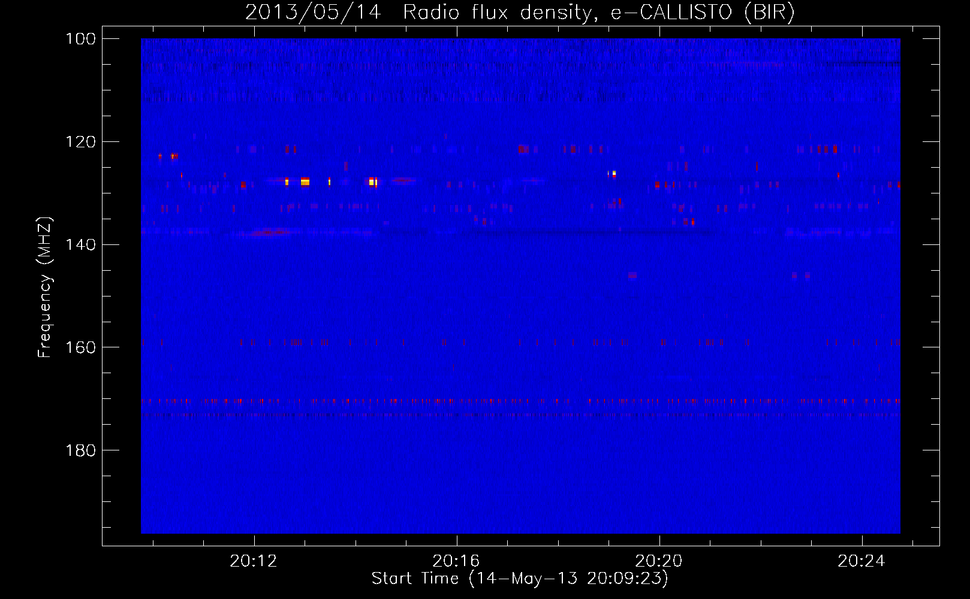Viewport: 970px width, 599px height.
Task: Select the 120 frequency tick label
Action: (x=80, y=142)
